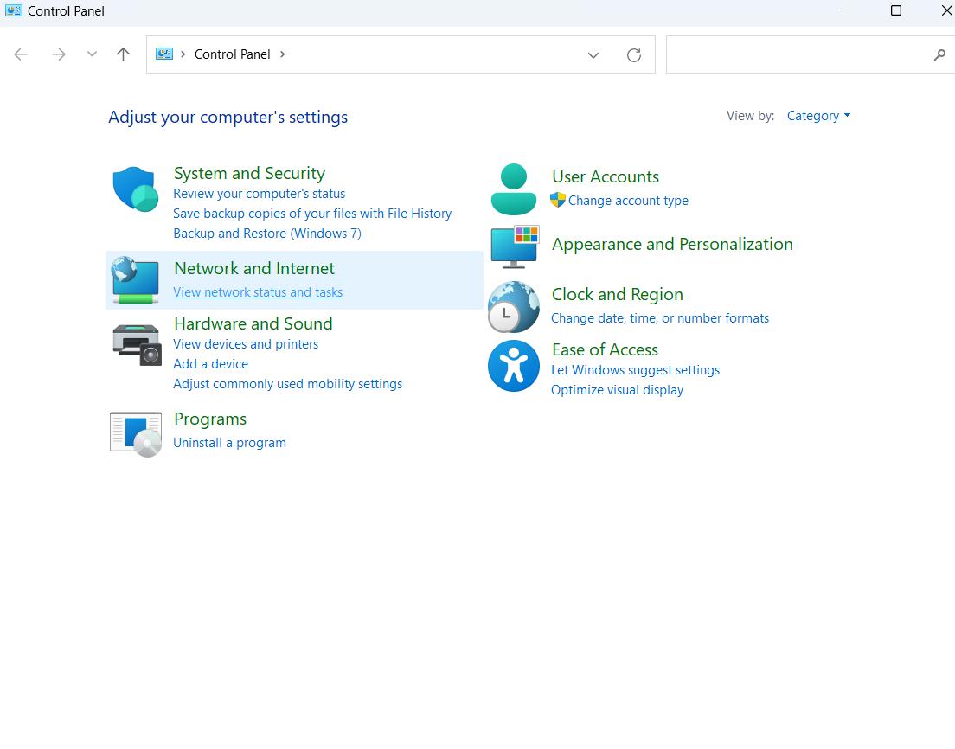Expand the chevron after Control Panel breadcrumb
Viewport: 955px width, 749px height.
tap(282, 54)
